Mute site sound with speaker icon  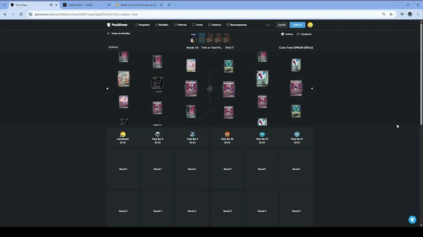click(268, 25)
